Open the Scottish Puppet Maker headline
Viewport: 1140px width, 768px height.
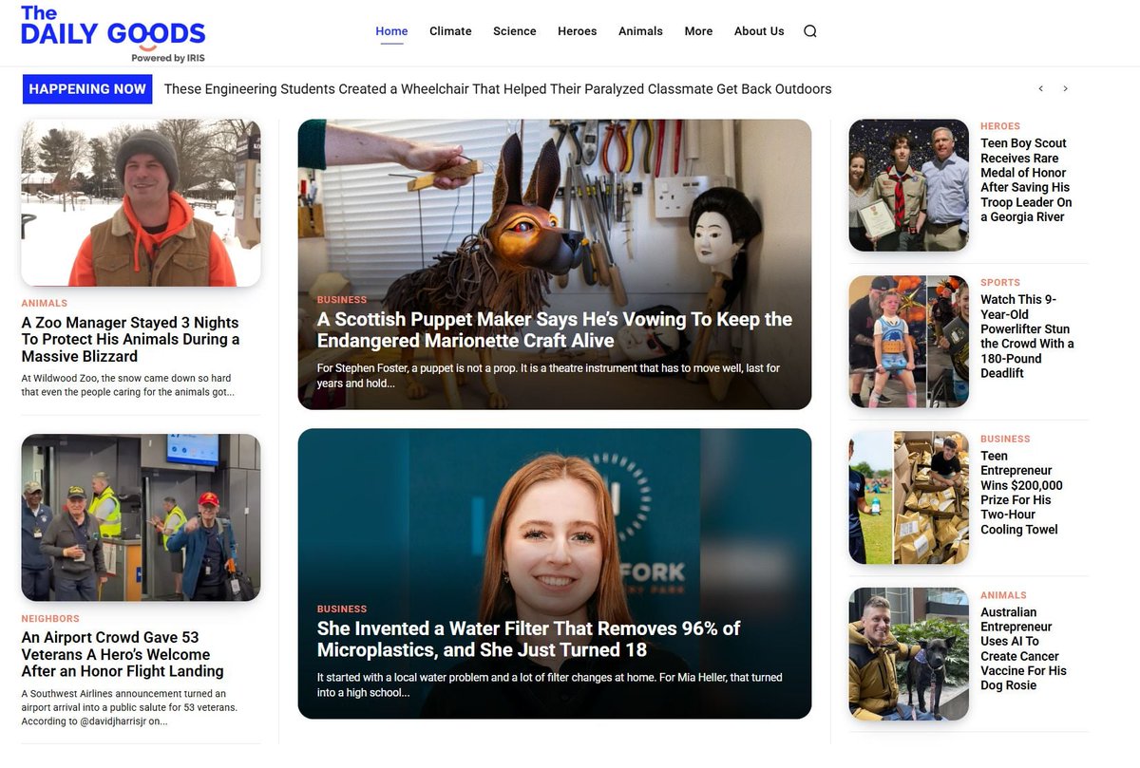tap(555, 330)
